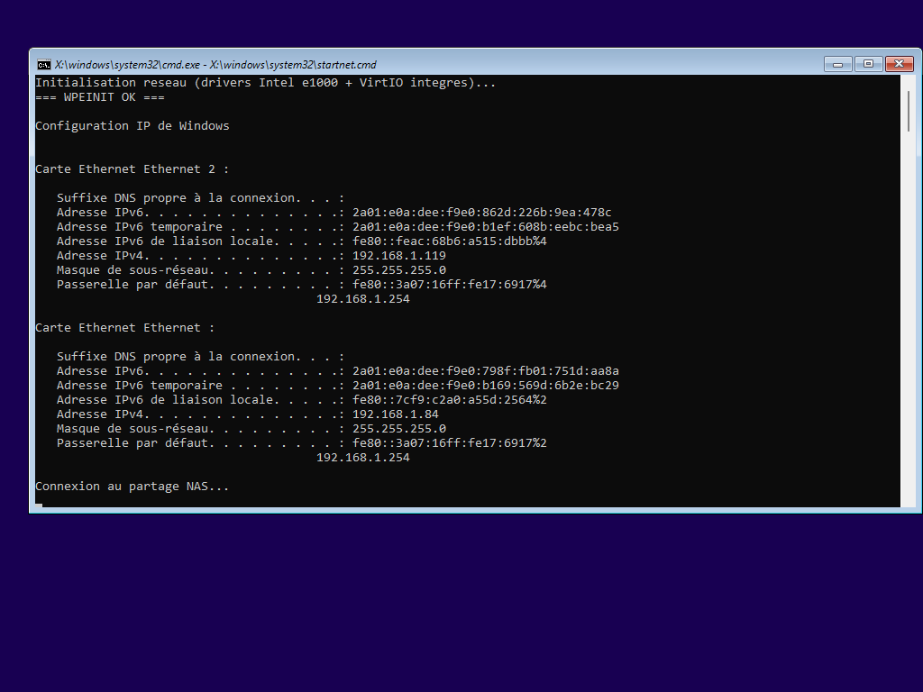The image size is (923, 692).
Task: Minimize the startnet.cmd console window
Action: [x=837, y=64]
